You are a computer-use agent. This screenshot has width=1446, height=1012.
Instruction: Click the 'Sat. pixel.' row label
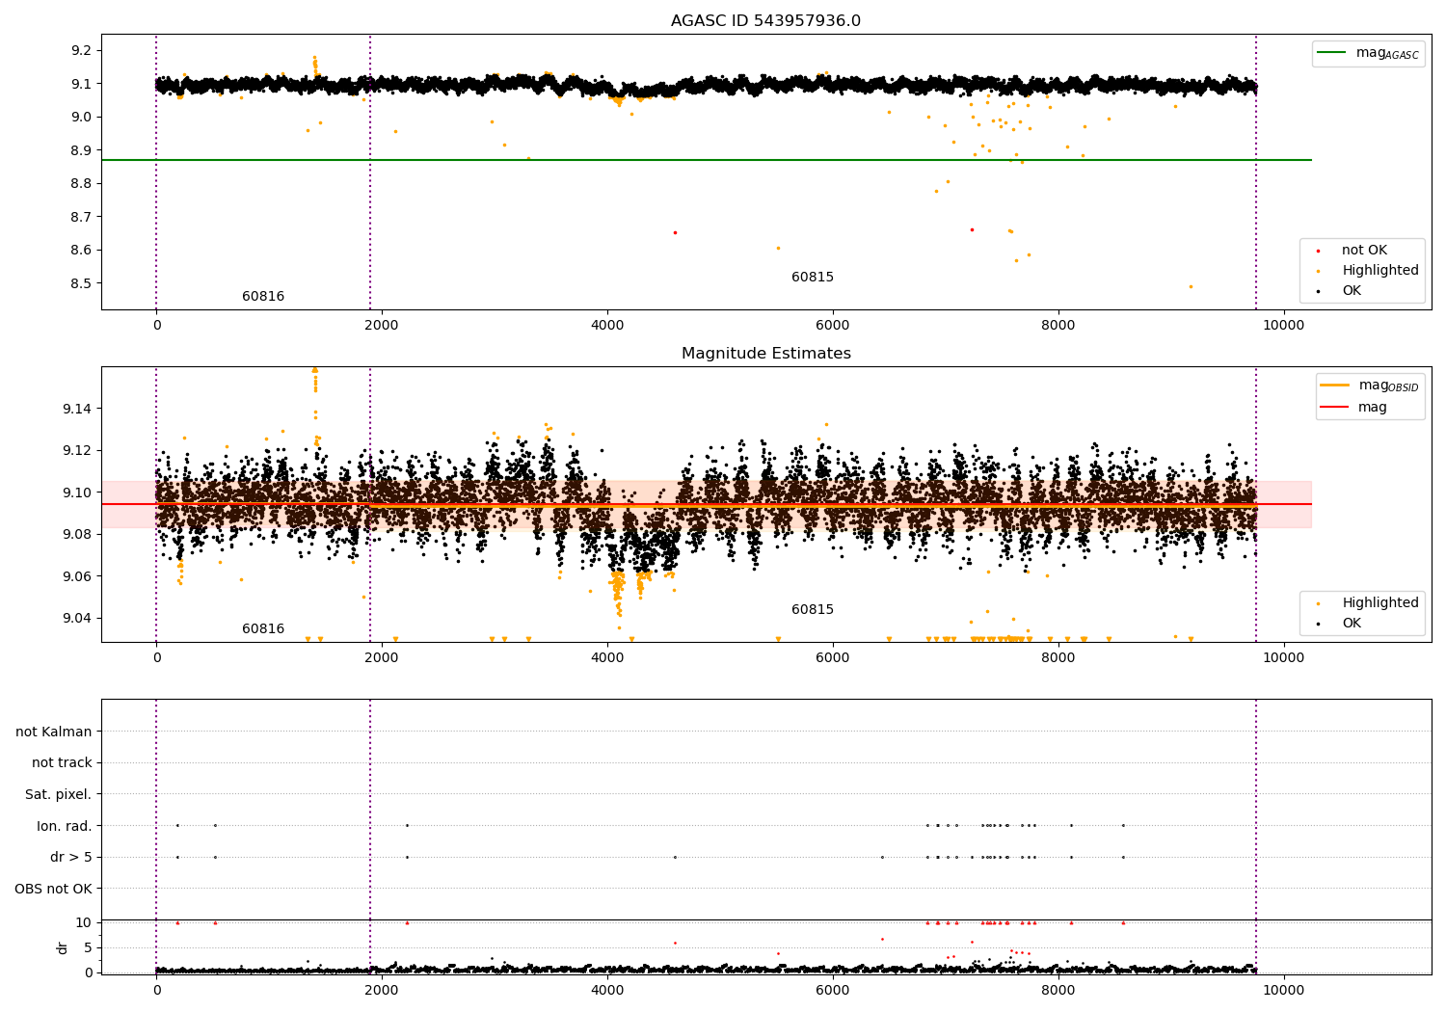[x=59, y=795]
